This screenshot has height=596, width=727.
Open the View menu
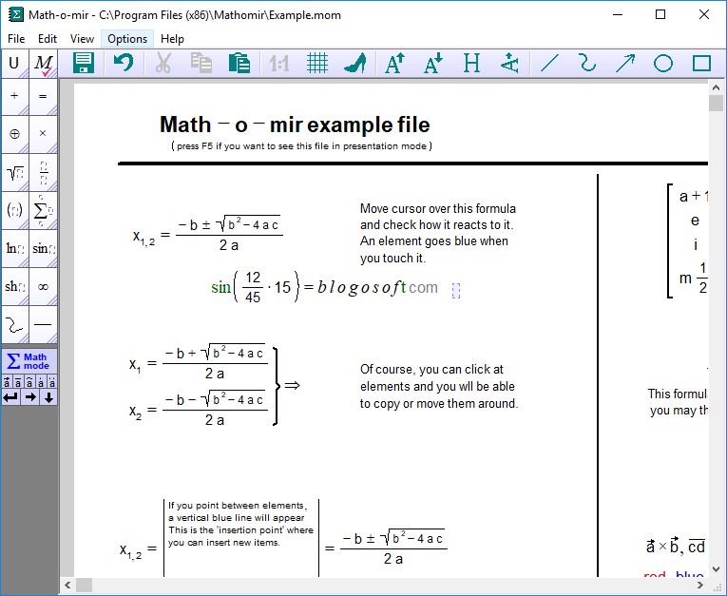click(82, 39)
